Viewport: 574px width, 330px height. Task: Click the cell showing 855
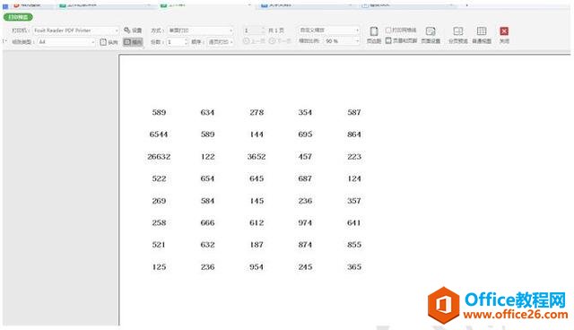(354, 245)
